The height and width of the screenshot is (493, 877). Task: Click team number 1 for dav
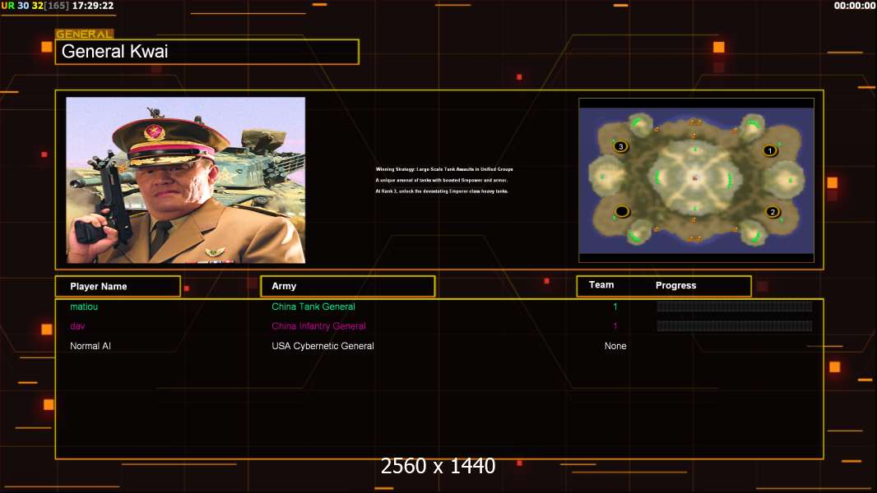click(615, 326)
